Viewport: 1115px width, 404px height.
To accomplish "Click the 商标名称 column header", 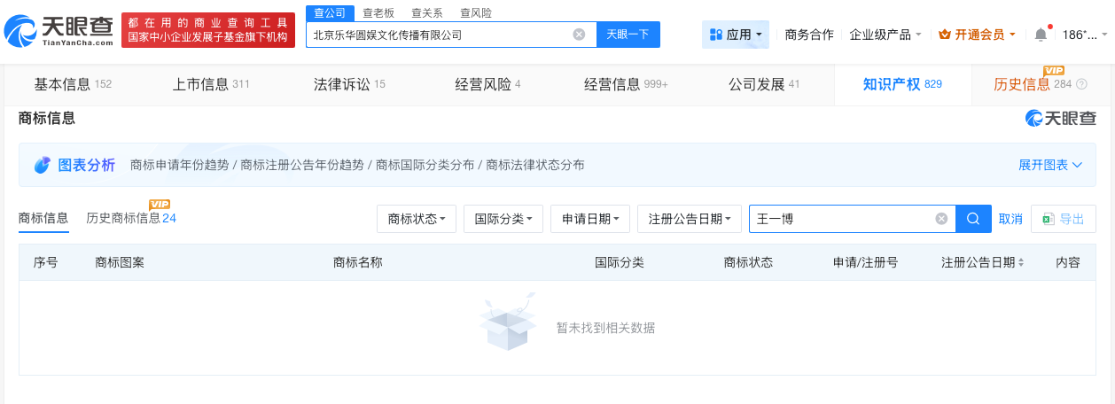I will click(x=357, y=262).
